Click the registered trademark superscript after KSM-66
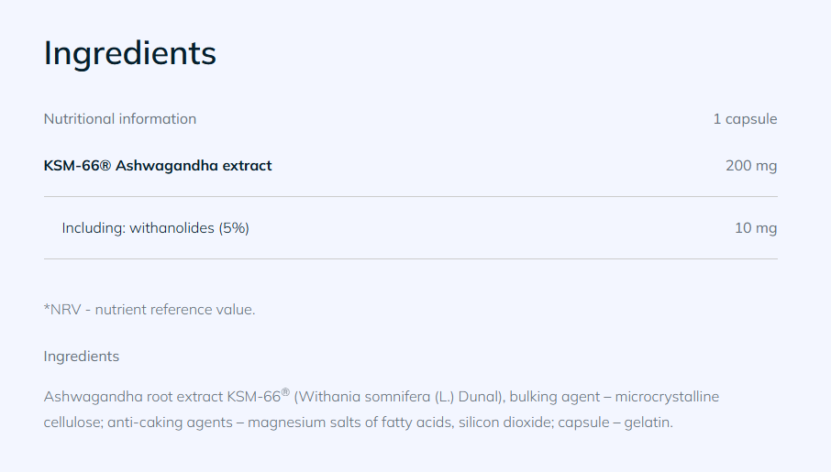 click(285, 392)
